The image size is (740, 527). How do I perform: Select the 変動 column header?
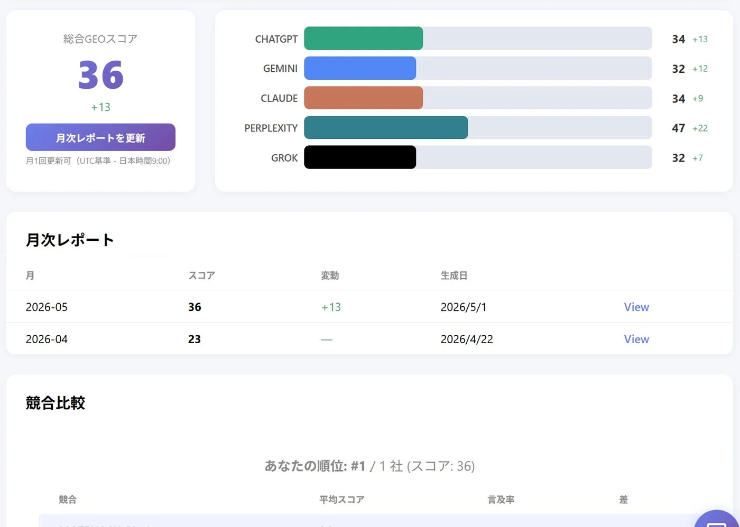[x=330, y=275]
